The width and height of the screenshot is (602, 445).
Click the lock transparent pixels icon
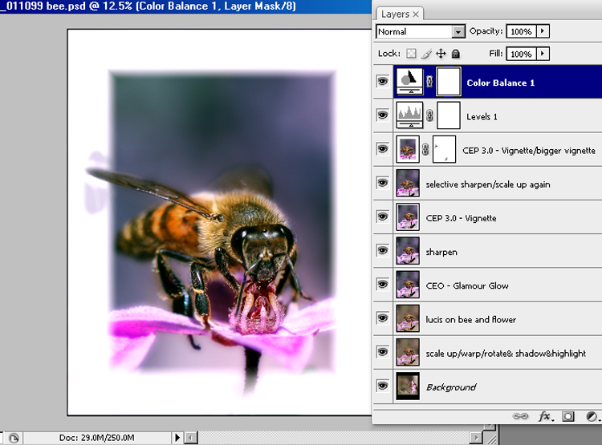tap(411, 54)
